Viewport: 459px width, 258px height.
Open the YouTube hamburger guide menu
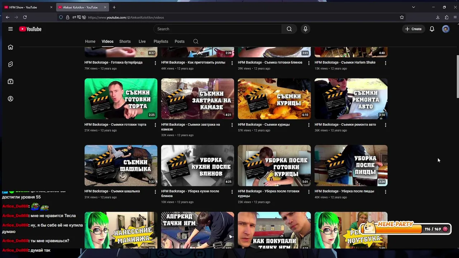pyautogui.click(x=10, y=29)
